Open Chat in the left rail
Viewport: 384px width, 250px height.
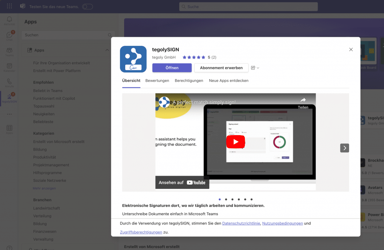click(x=9, y=36)
